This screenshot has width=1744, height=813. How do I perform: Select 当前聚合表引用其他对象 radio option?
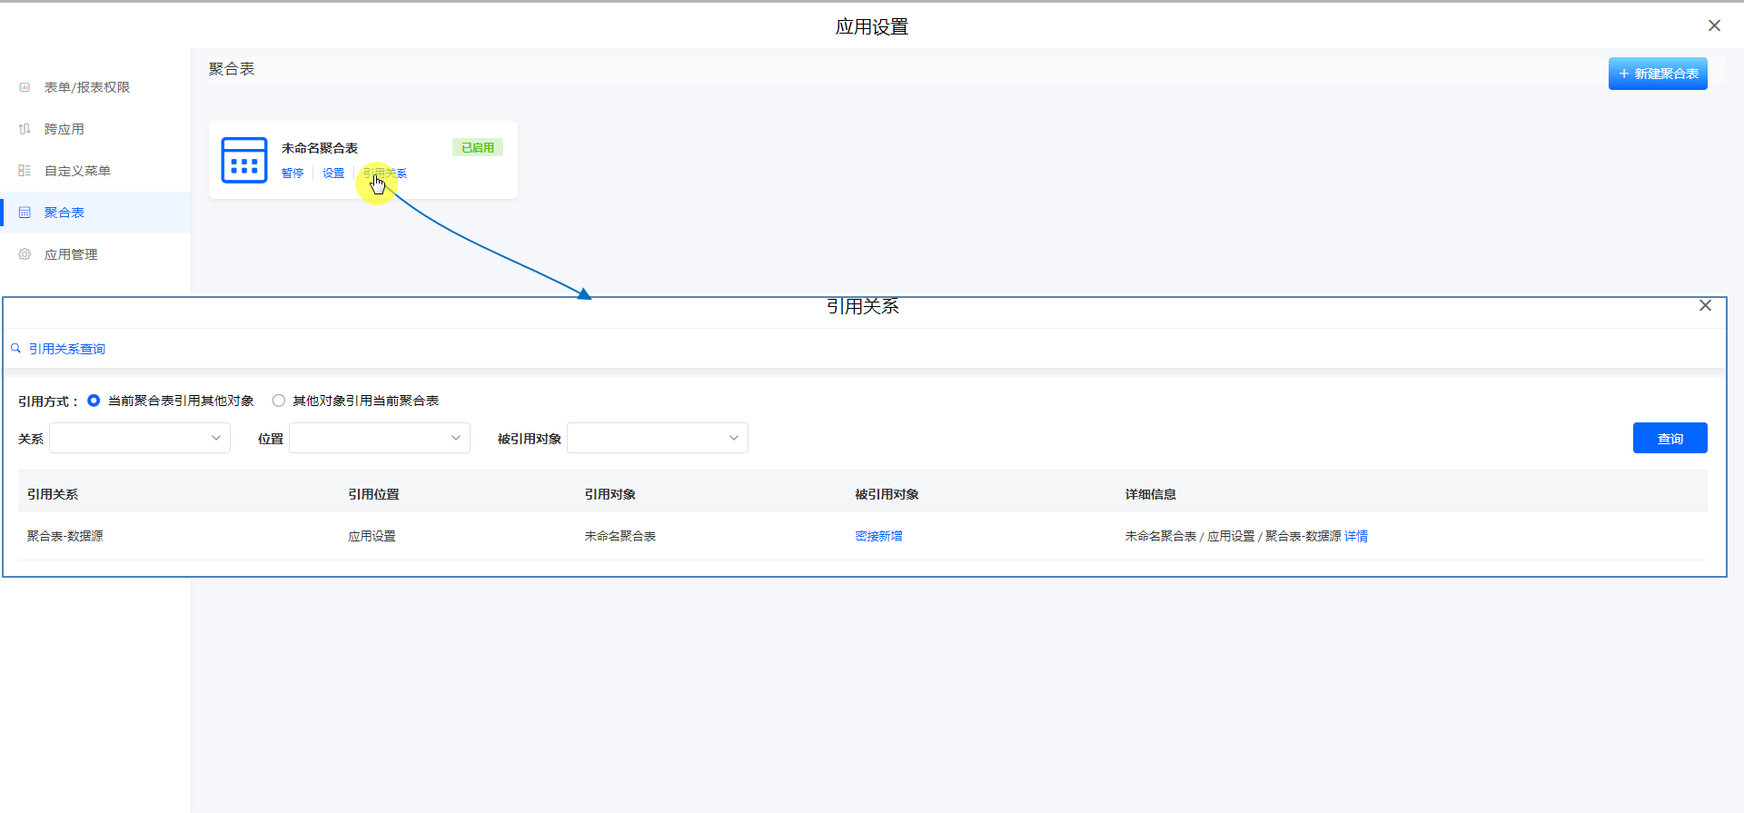94,401
